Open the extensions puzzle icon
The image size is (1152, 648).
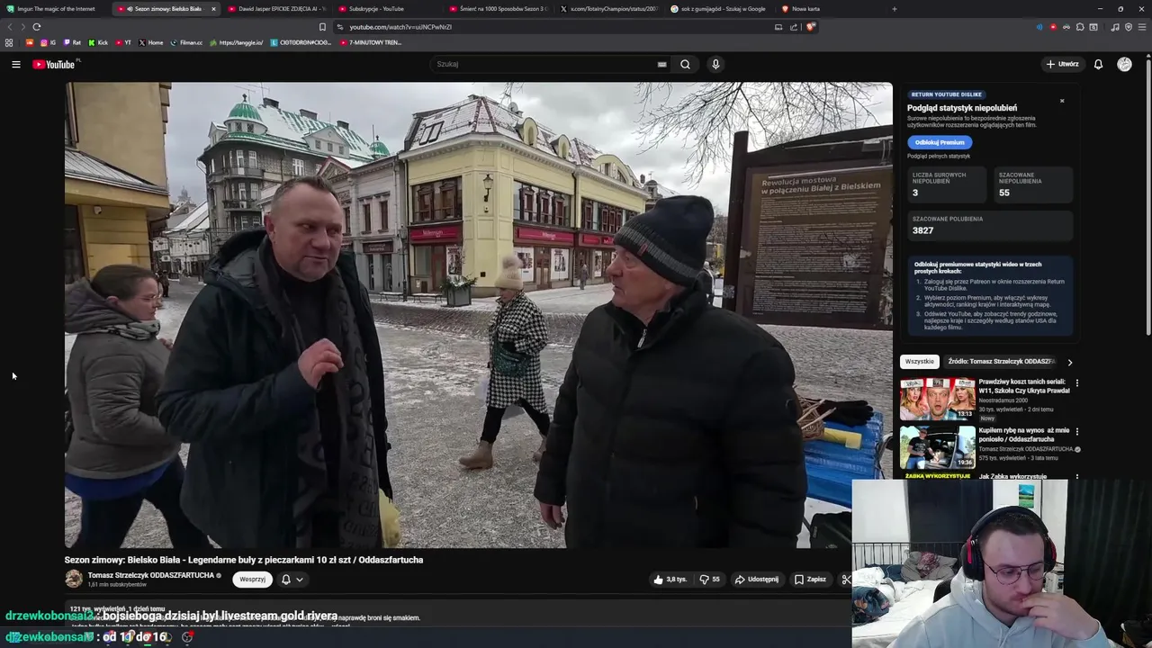tap(1080, 27)
